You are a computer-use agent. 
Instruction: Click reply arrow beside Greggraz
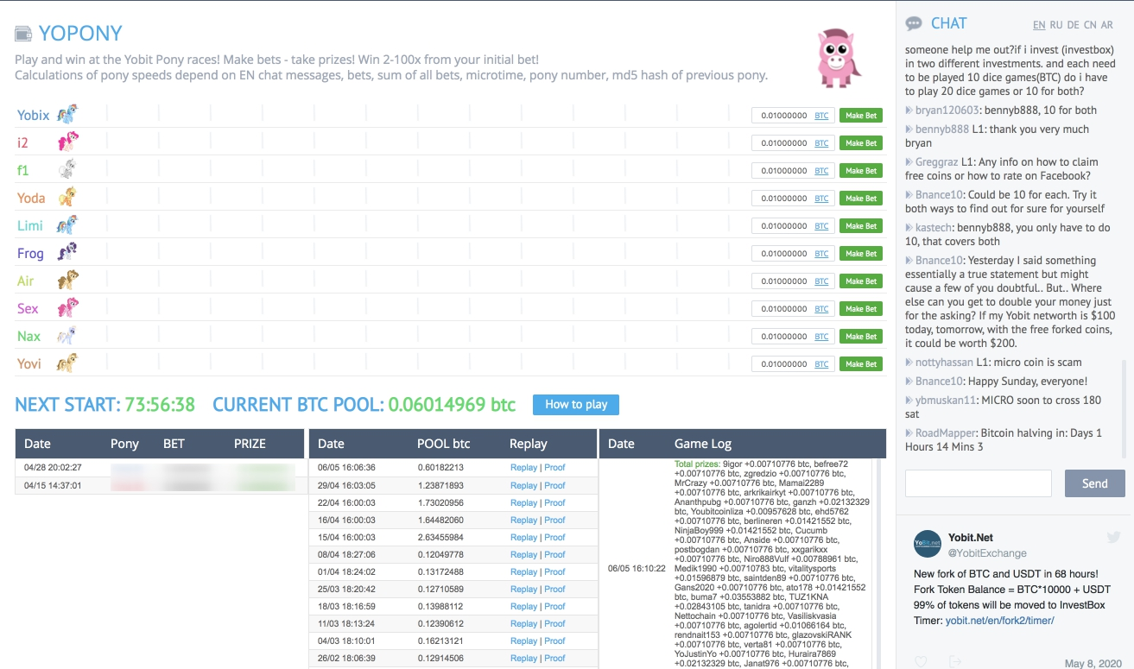click(909, 162)
